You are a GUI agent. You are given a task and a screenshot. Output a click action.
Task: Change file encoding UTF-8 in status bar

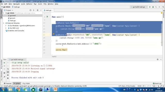click(149, 86)
